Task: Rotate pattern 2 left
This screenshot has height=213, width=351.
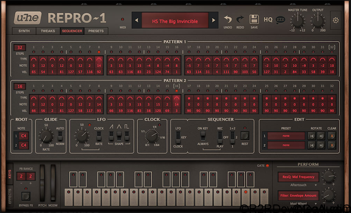Action: (x=311, y=145)
